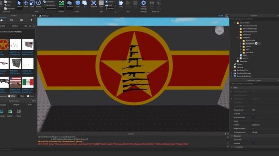Collapse the top Explorer model folder
The height and width of the screenshot is (156, 279).
coord(235,23)
